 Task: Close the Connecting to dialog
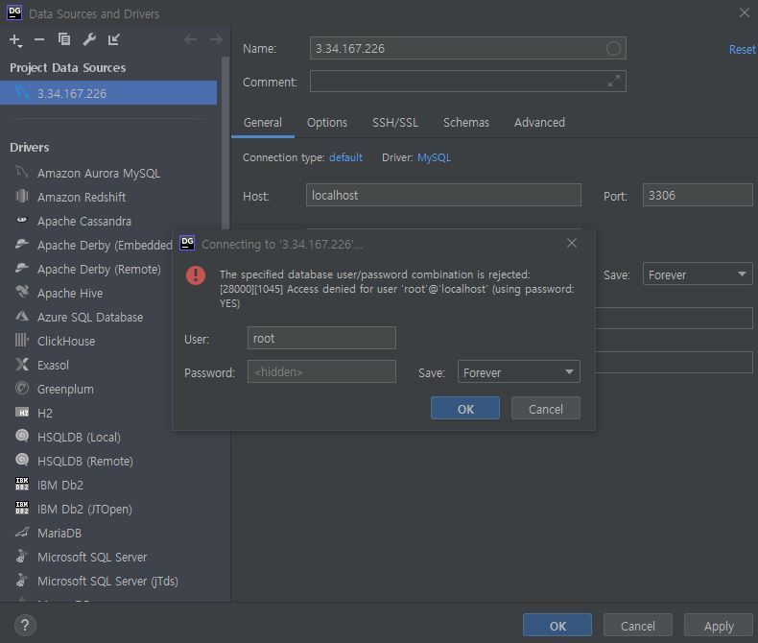pos(572,243)
